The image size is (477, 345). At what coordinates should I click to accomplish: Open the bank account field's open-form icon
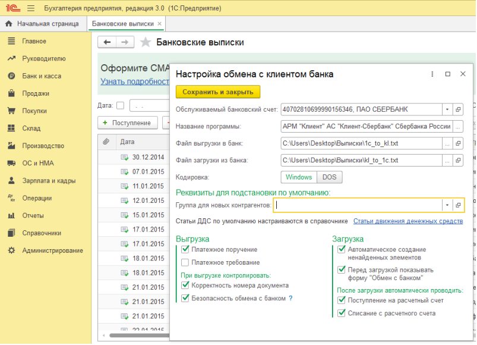pyautogui.click(x=458, y=109)
